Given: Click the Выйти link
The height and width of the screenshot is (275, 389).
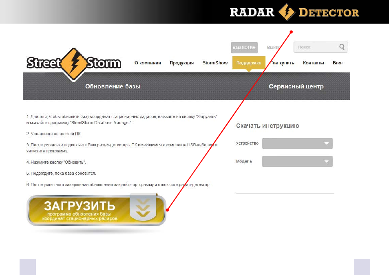Looking at the screenshot, I should click(273, 47).
